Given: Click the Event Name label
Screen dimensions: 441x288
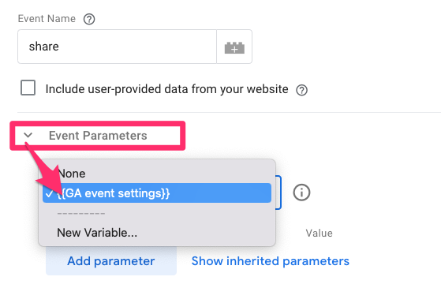Looking at the screenshot, I should pos(47,19).
